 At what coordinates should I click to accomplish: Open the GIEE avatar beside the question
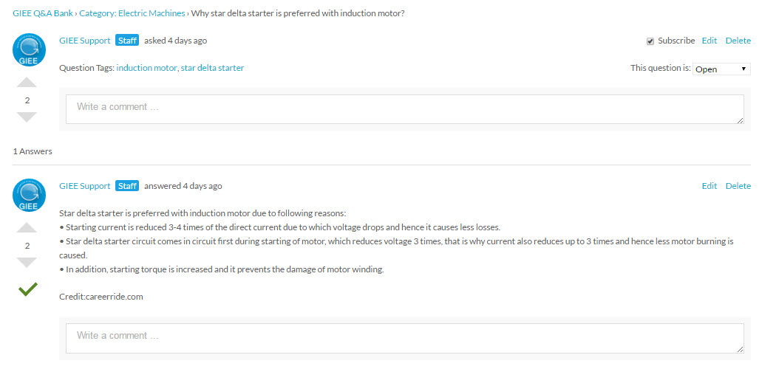click(29, 50)
